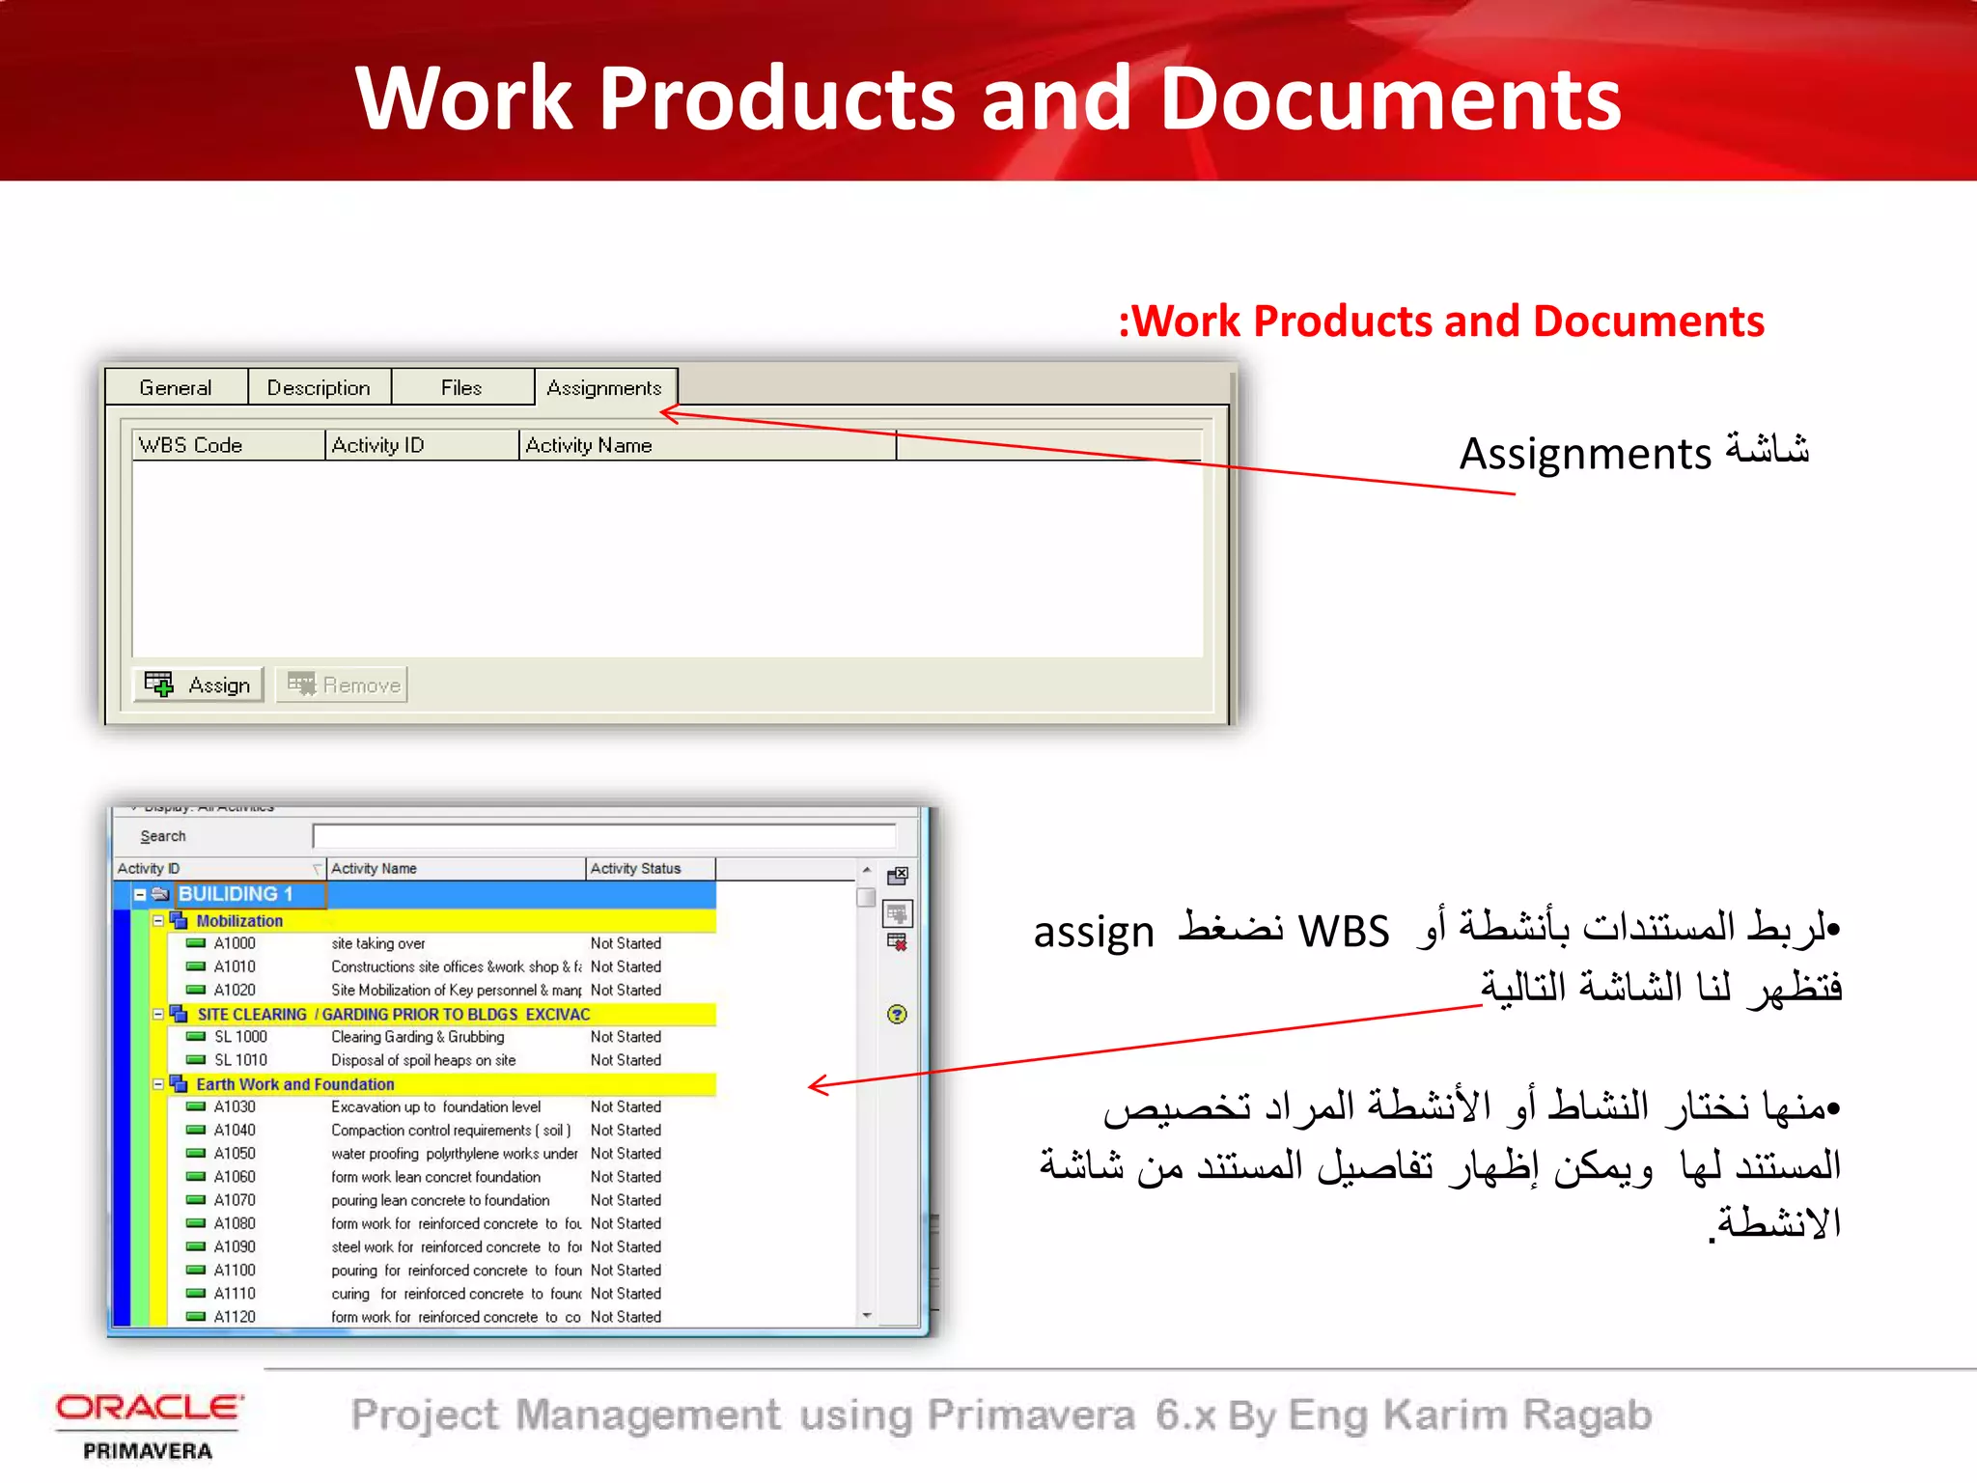Click the SITE CLEARING WBS icon

[x=179, y=1014]
